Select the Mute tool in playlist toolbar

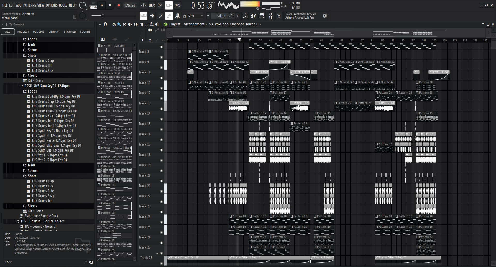click(x=130, y=24)
